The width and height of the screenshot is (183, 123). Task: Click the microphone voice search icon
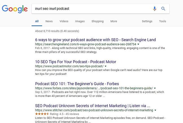(x=155, y=9)
